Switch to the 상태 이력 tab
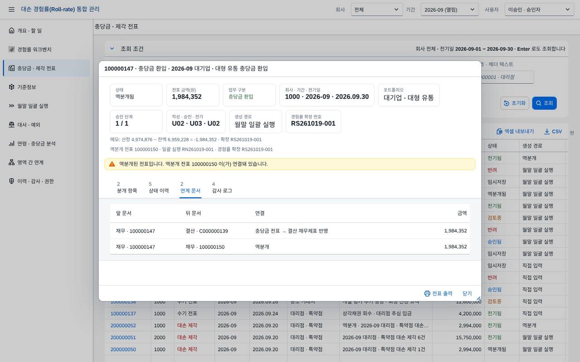 (159, 188)
